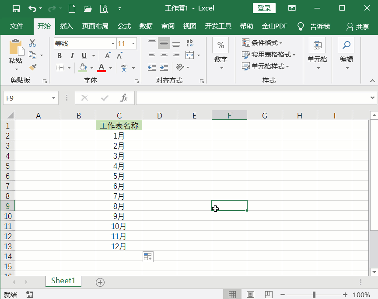378x299 pixels.
Task: Open the 公式 ribbon tab
Action: pos(124,26)
